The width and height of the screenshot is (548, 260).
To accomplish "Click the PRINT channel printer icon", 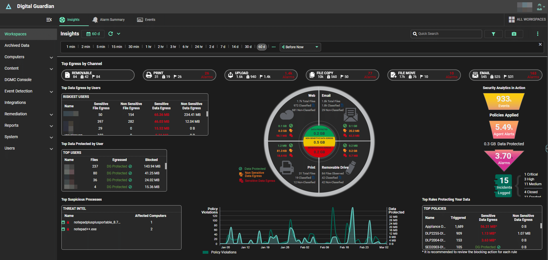I will coord(149,75).
